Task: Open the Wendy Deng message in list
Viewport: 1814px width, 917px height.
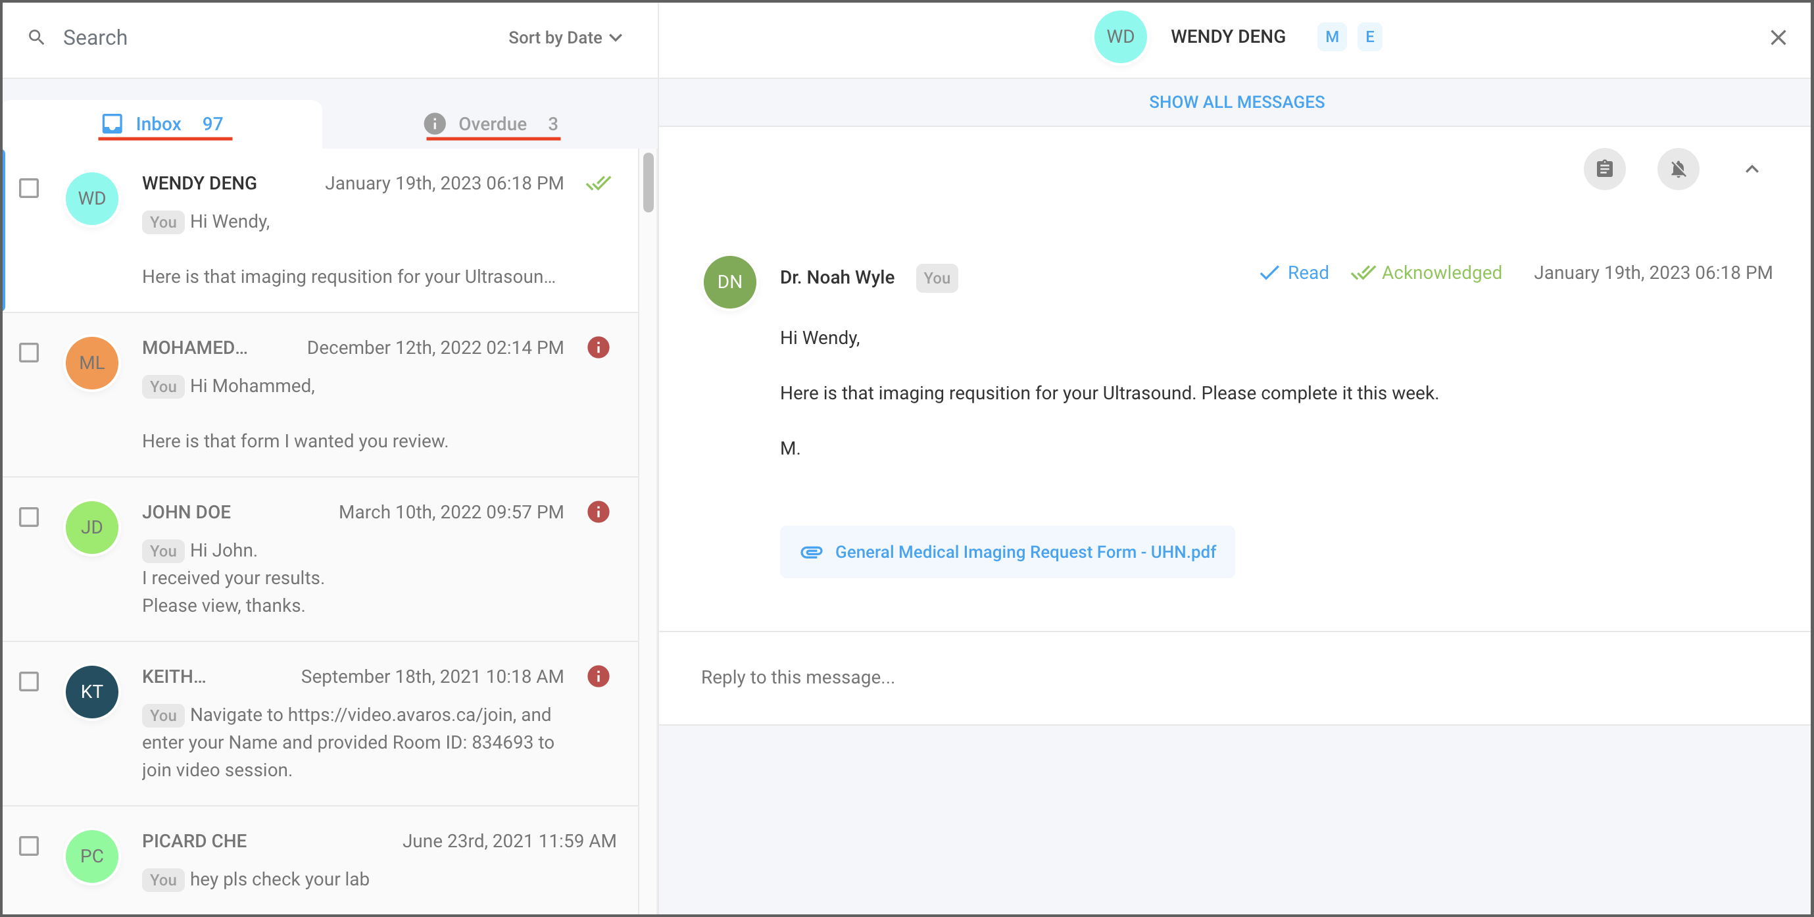Action: [x=321, y=230]
